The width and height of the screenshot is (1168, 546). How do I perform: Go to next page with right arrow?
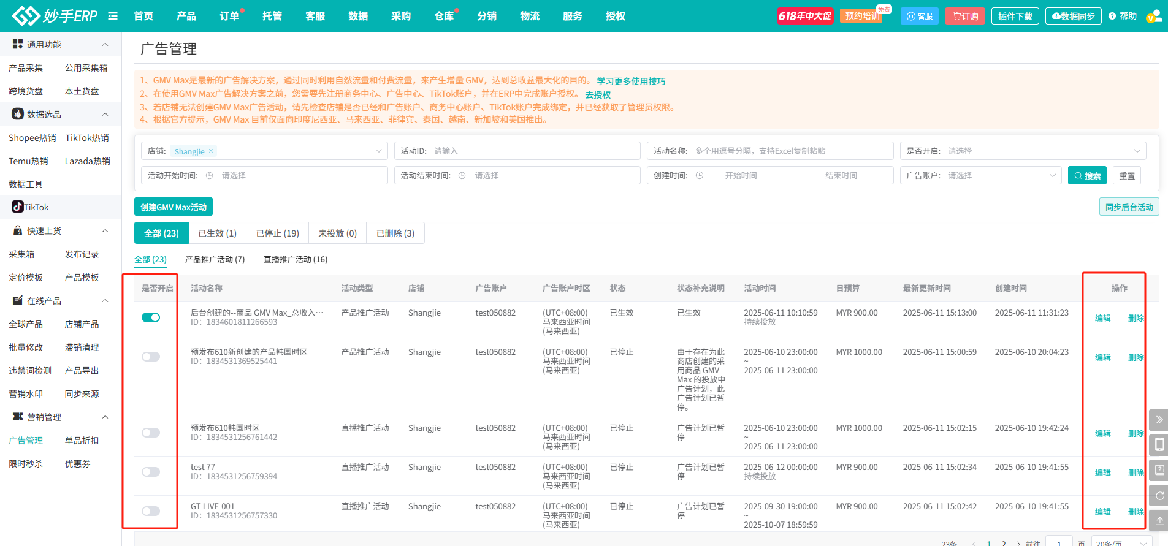[1018, 543]
